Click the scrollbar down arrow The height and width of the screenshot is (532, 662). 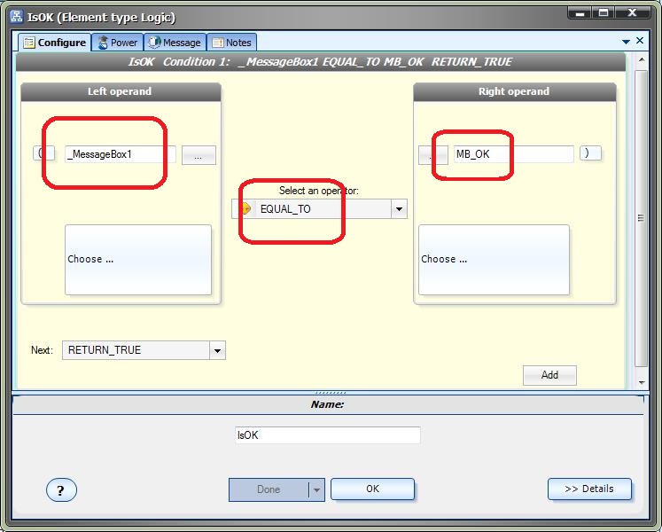point(642,382)
